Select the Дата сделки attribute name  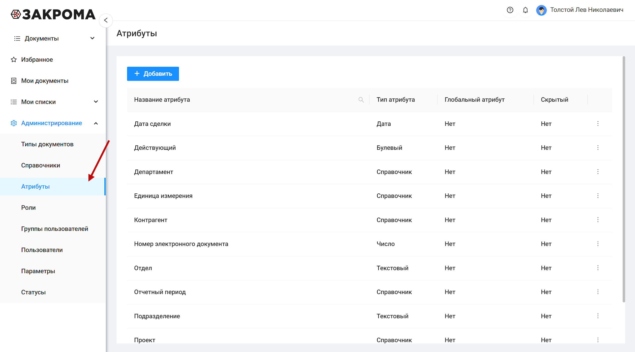(x=152, y=124)
